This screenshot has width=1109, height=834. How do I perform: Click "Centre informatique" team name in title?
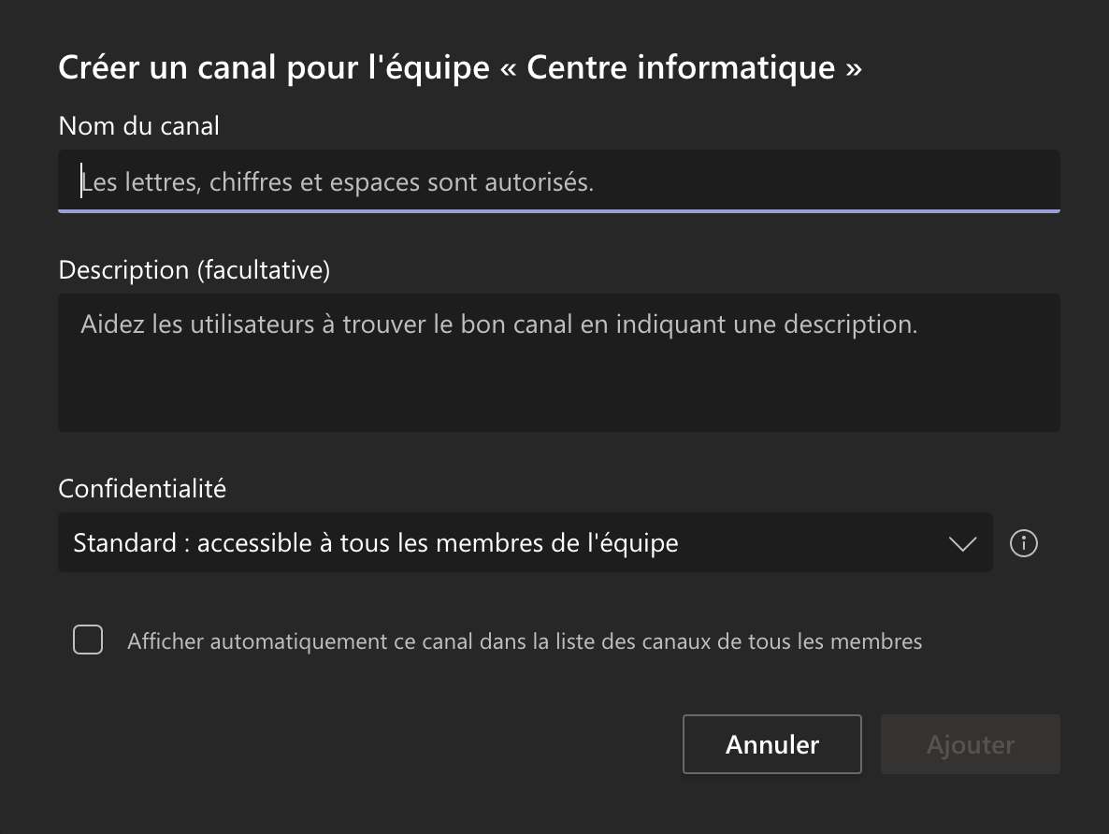coord(681,68)
